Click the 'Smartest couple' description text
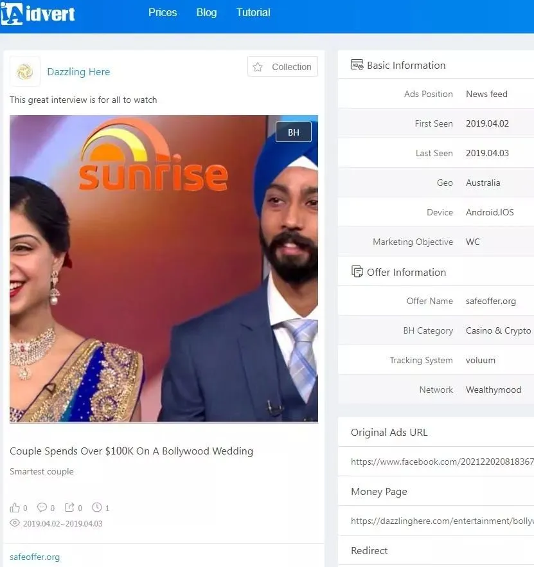The image size is (534, 567). tap(42, 471)
